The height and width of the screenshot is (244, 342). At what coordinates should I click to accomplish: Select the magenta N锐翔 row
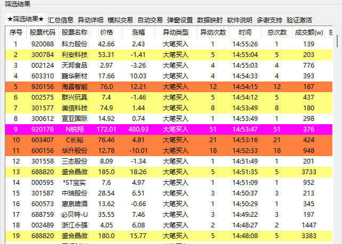tap(168, 129)
